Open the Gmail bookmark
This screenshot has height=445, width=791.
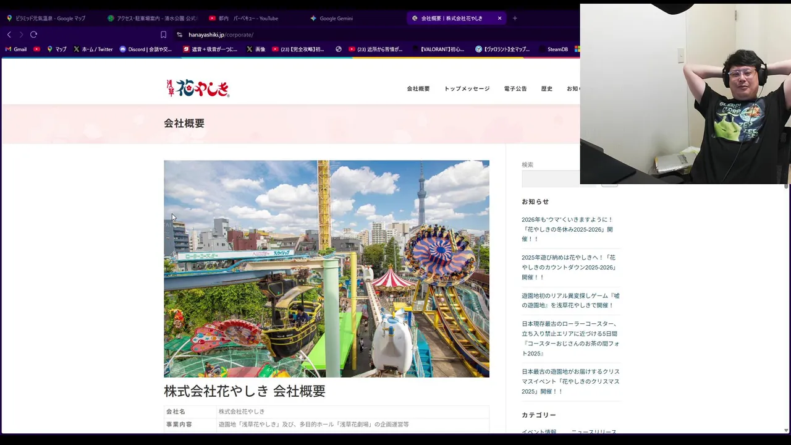point(16,49)
